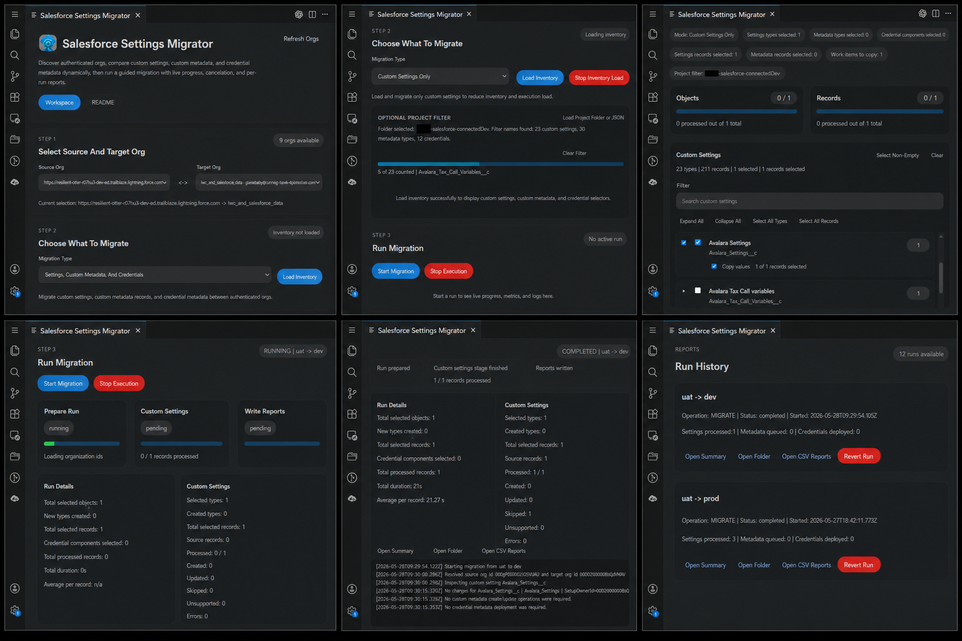Open Manage gear icon in RUNNING panel
This screenshot has width=962, height=641.
15,610
